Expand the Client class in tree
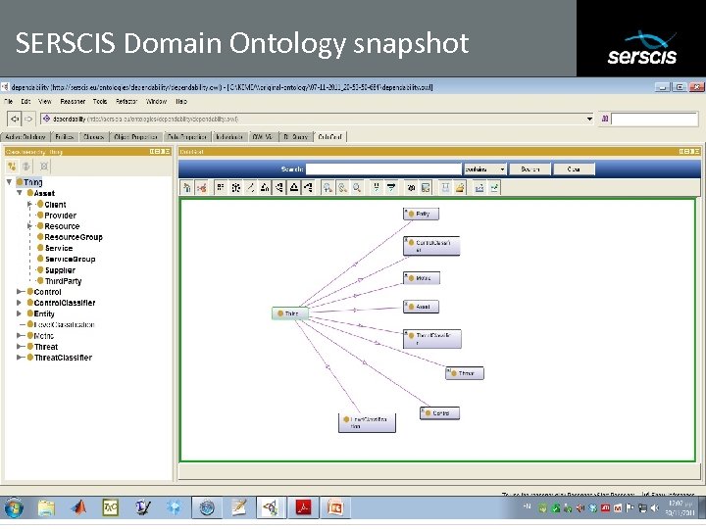Viewport: 706px width, 529px height. pos(29,204)
